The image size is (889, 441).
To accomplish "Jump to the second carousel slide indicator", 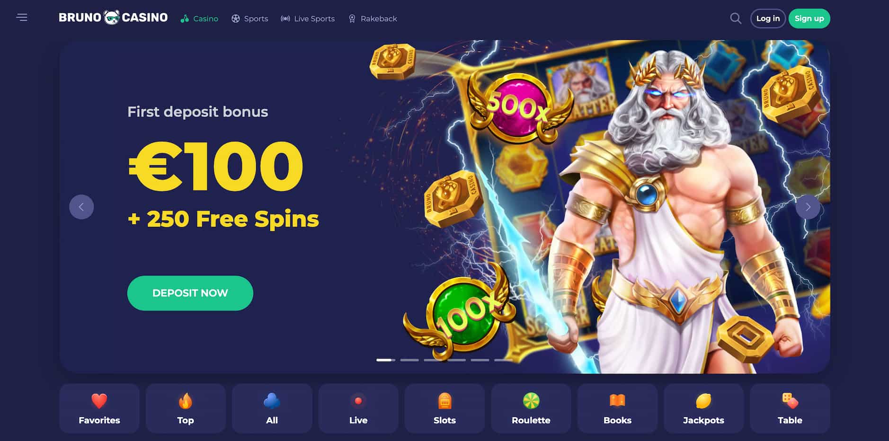I will [409, 360].
